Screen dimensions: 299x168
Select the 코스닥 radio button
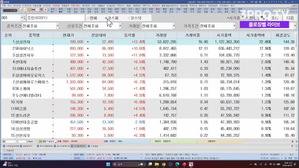129,18
